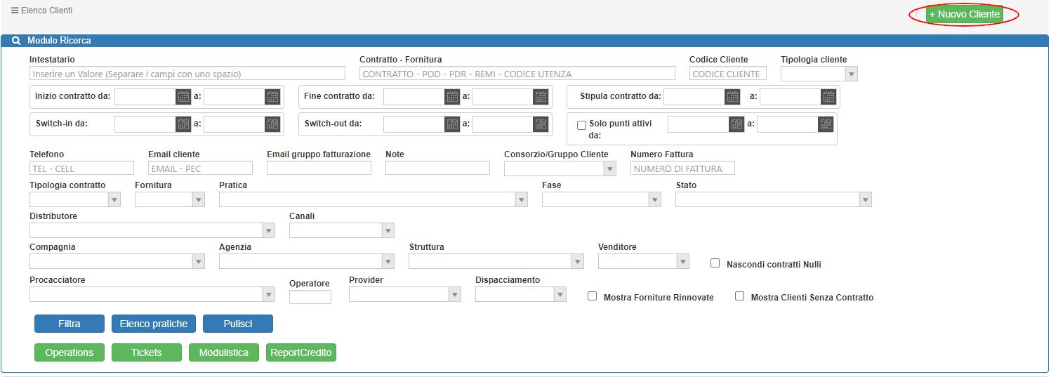Click the Email gruppo fatturazione field
Viewport: 1051px width, 377px height.
pyautogui.click(x=319, y=168)
